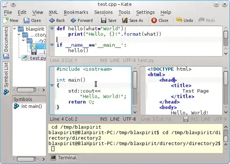Click the <body> tag in HTML editor
The height and width of the screenshot is (164, 230).
(x=168, y=107)
